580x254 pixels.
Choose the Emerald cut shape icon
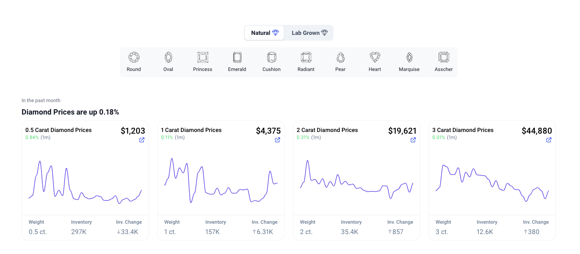coord(237,57)
